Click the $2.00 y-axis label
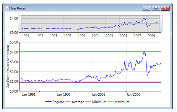 click(14, 72)
